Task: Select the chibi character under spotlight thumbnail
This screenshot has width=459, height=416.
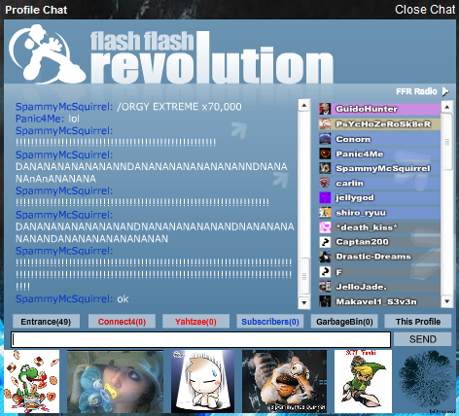Action: 202,381
